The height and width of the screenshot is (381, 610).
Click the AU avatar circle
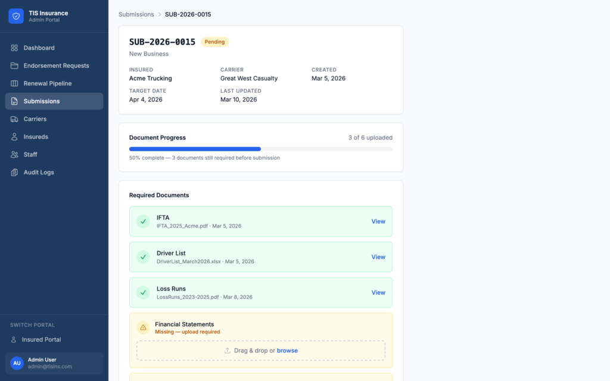point(17,363)
